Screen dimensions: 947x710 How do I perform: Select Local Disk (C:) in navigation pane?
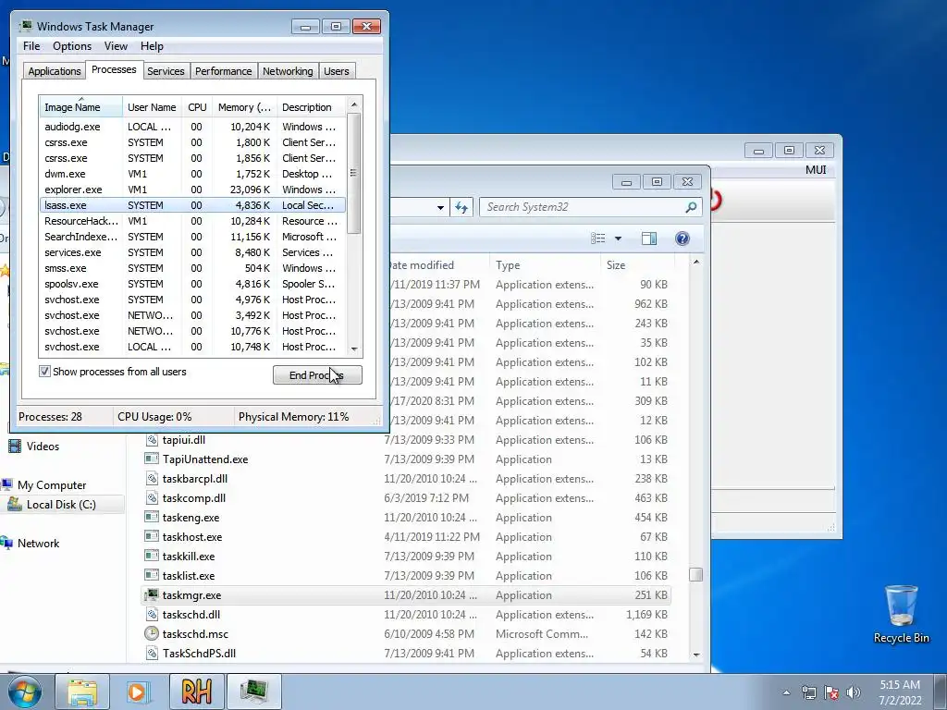63,504
